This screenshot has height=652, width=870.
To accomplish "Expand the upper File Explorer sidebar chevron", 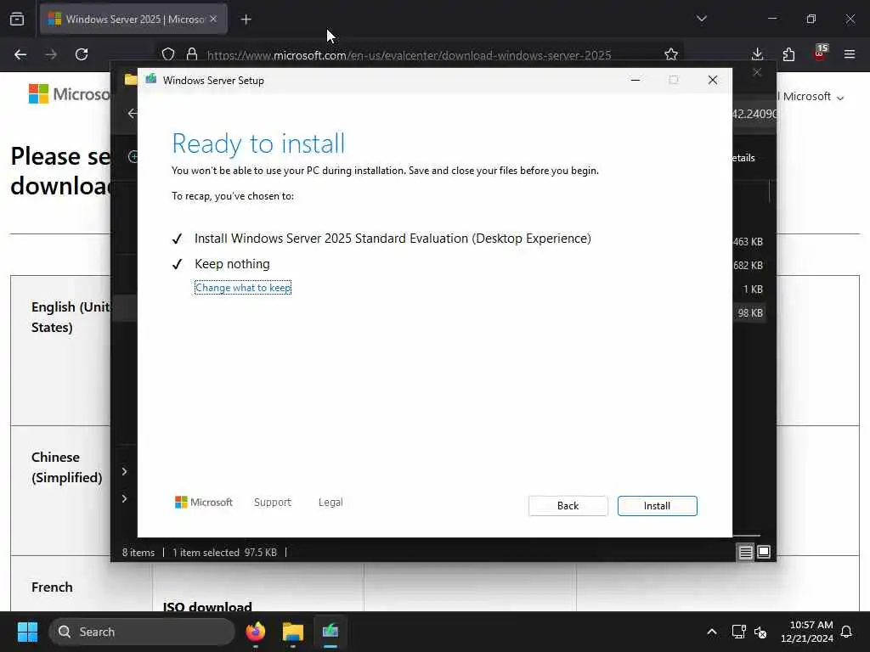I will click(x=125, y=471).
